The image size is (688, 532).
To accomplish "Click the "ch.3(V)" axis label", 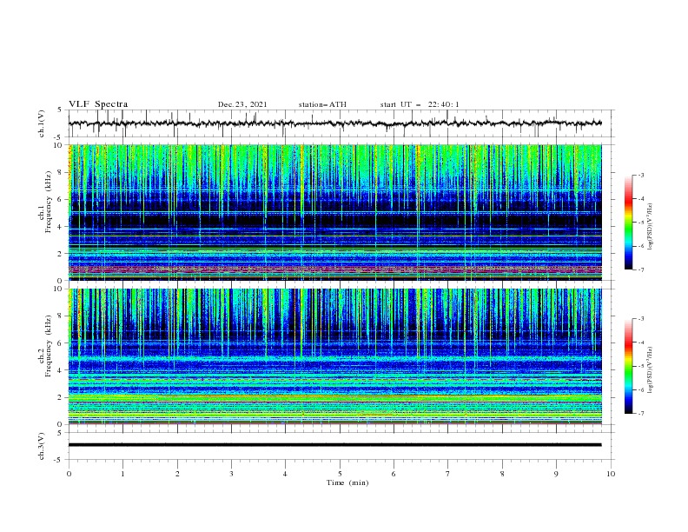I will 42,446.
